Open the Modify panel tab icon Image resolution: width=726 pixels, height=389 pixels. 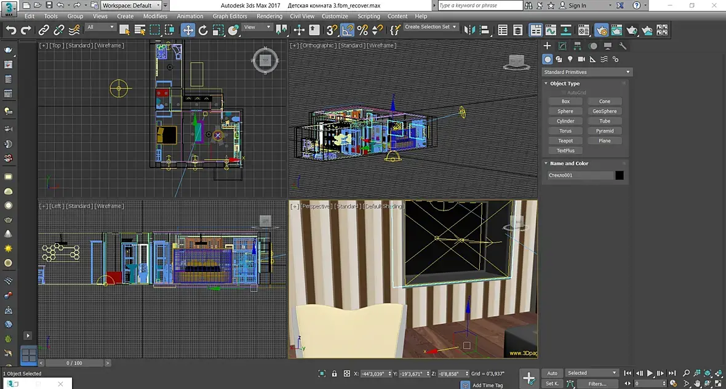click(x=562, y=46)
